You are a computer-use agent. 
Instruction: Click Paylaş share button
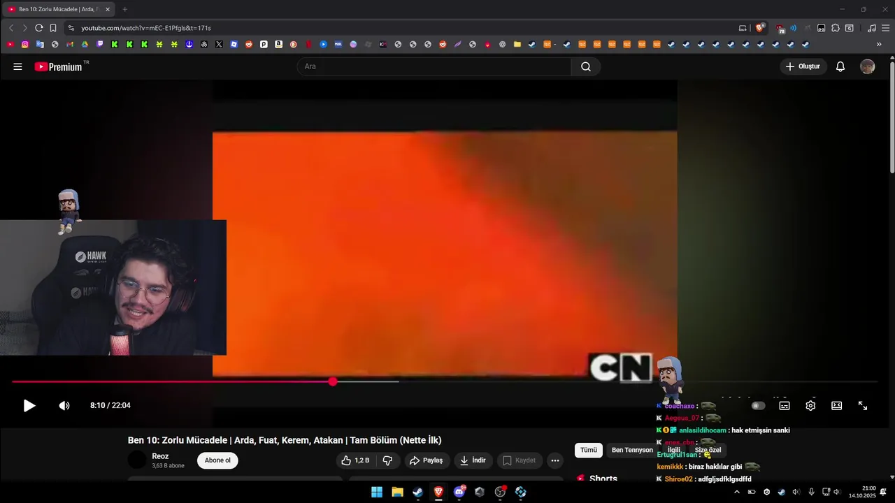pos(427,460)
